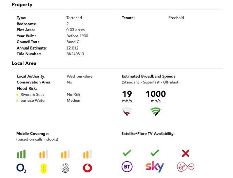Click the Surface Water flood risk label

click(x=33, y=100)
